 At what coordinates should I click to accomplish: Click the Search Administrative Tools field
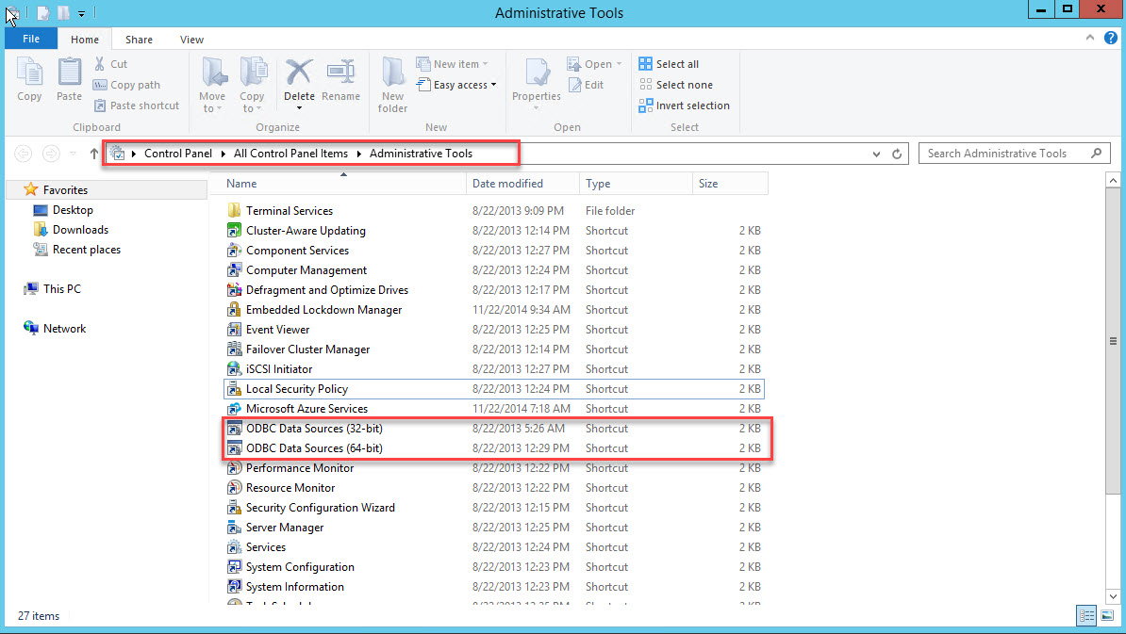pyautogui.click(x=1014, y=154)
